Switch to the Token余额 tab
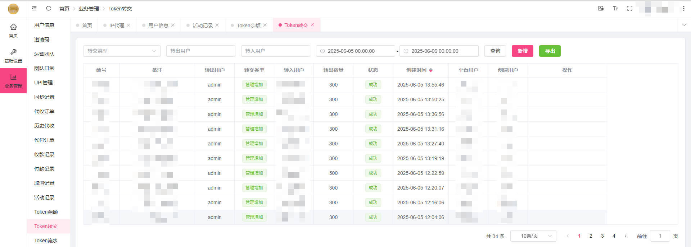This screenshot has height=247, width=691. point(248,25)
